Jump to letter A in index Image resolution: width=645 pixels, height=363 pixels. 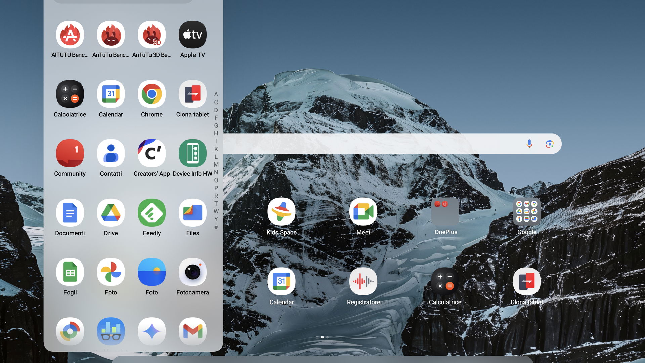coord(216,94)
